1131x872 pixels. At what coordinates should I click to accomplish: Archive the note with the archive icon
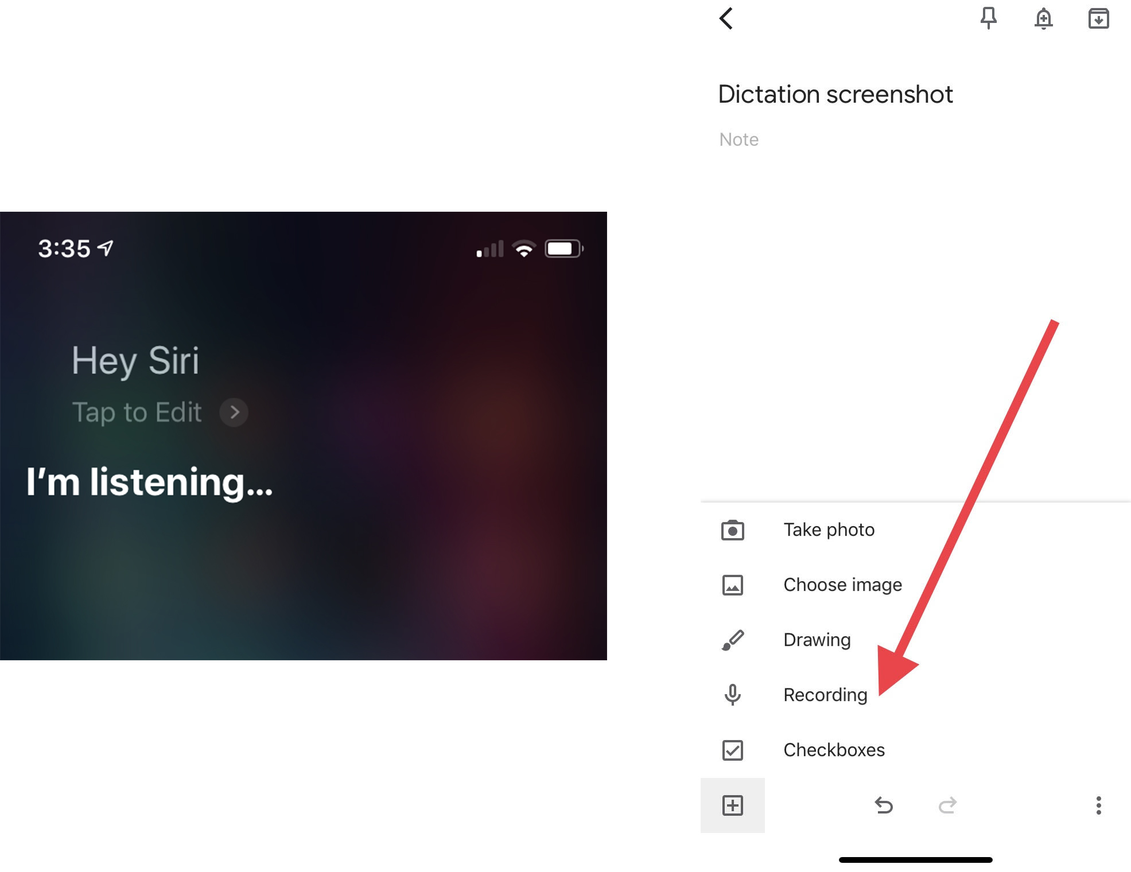[1098, 18]
